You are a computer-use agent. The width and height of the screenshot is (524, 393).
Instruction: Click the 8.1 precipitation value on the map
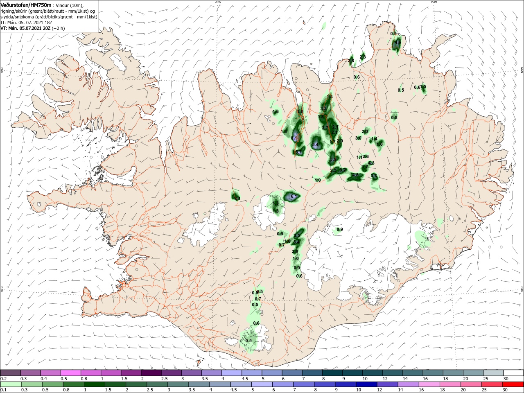(294, 138)
